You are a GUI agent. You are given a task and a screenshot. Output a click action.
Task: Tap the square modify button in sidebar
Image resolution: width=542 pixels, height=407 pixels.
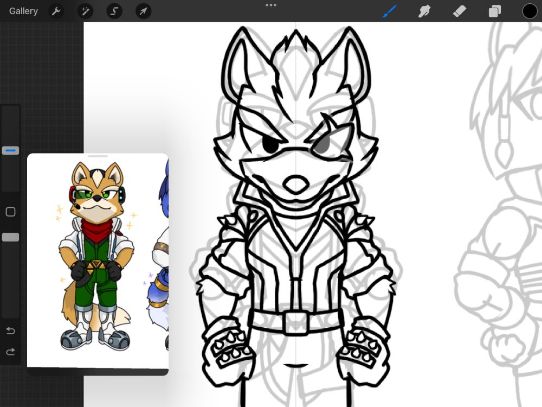pyautogui.click(x=10, y=212)
